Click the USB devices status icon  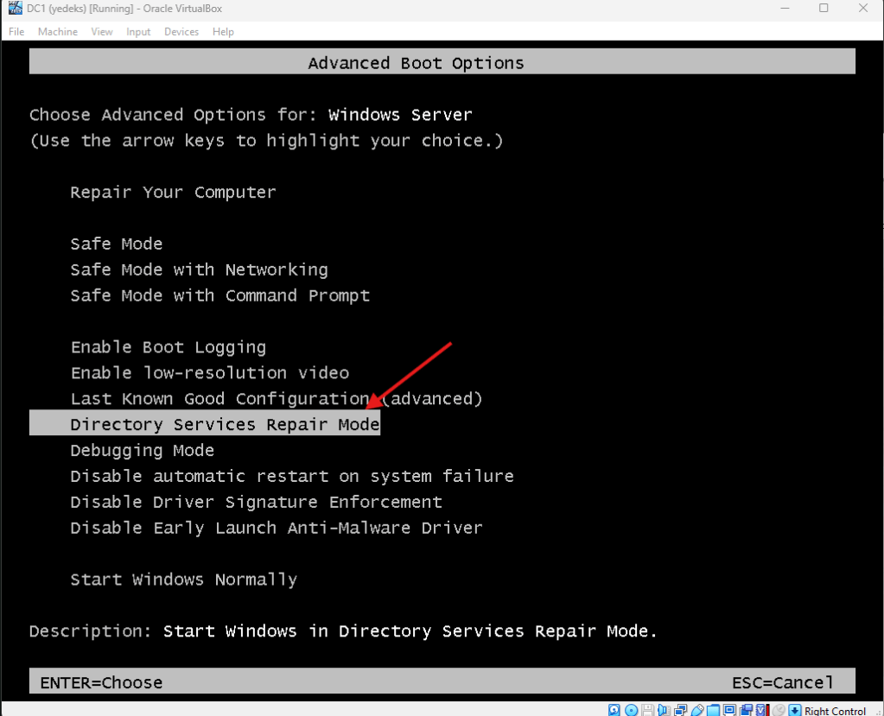[x=696, y=710]
